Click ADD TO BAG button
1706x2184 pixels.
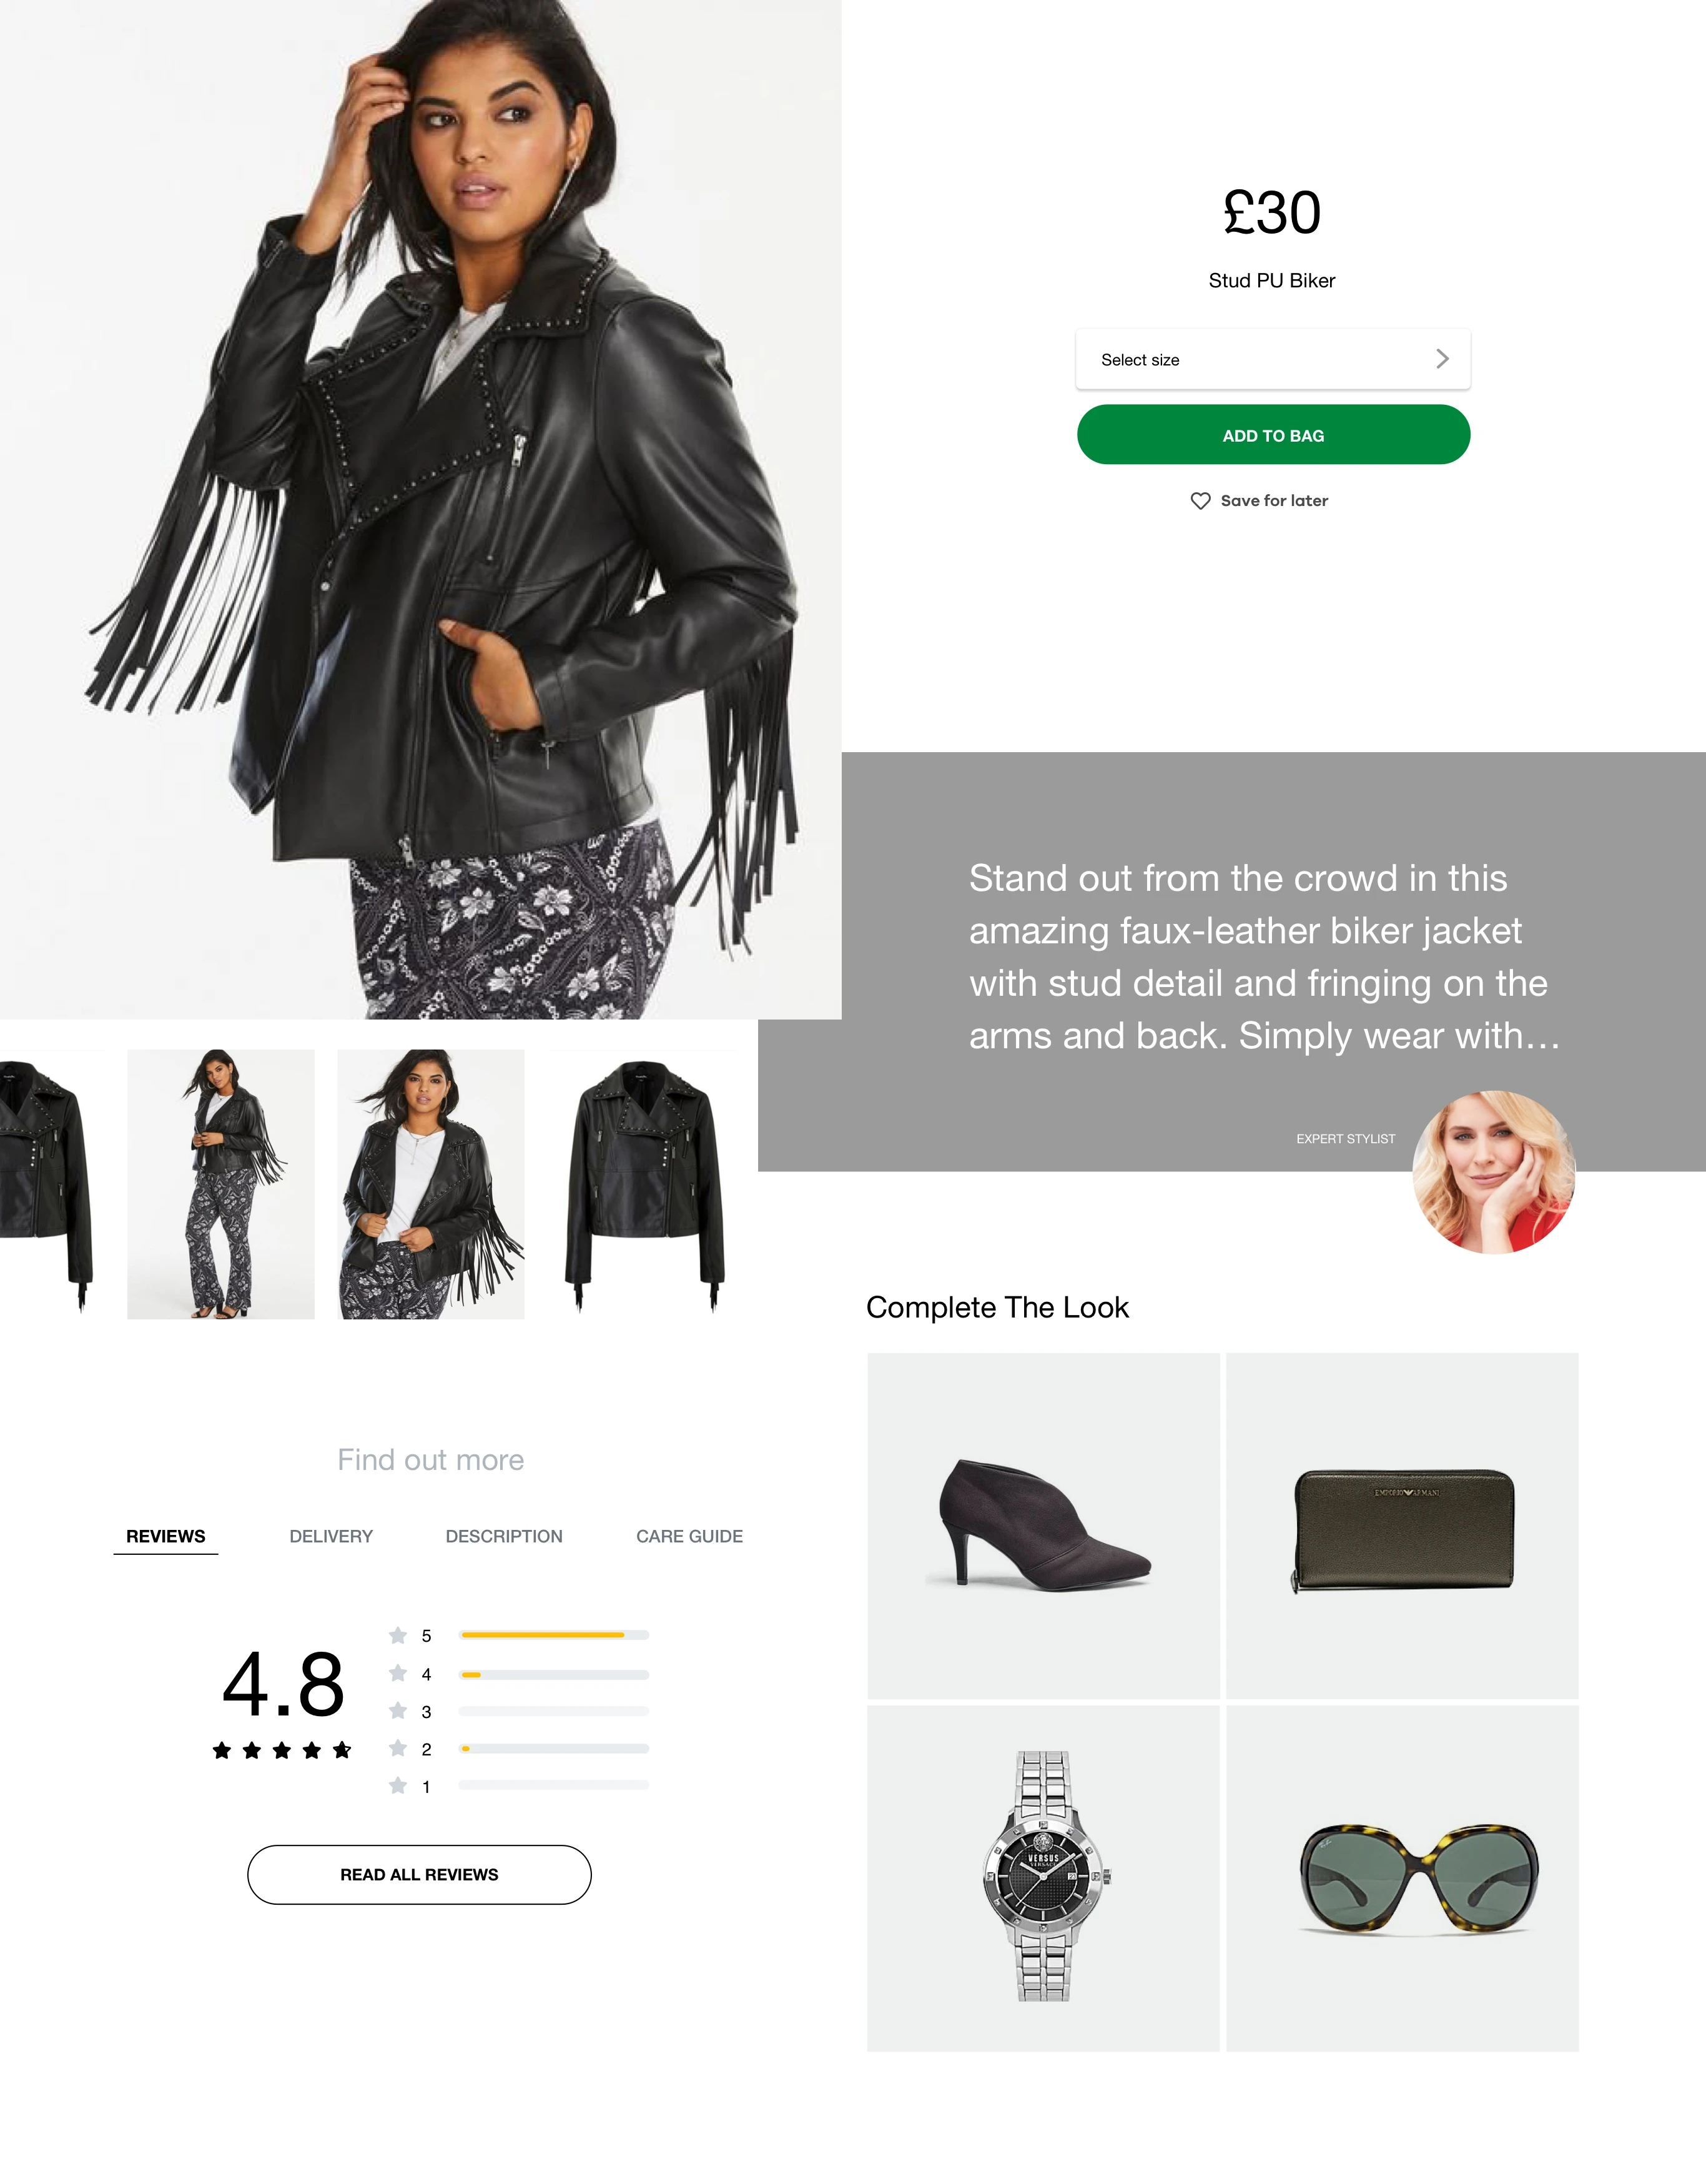1274,434
